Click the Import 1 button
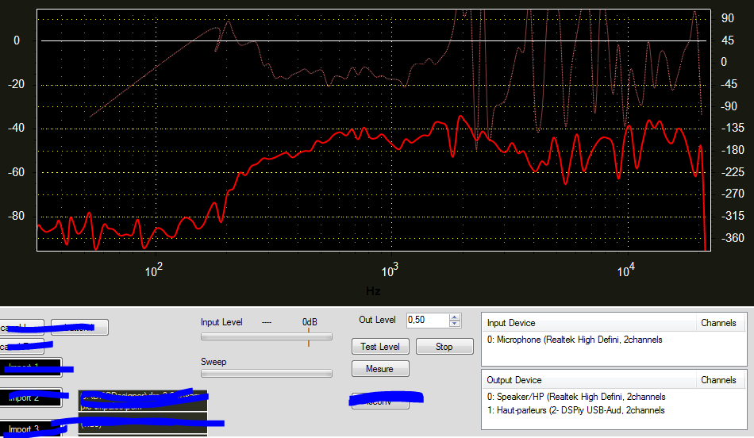This screenshot has height=438, width=754. [x=30, y=367]
